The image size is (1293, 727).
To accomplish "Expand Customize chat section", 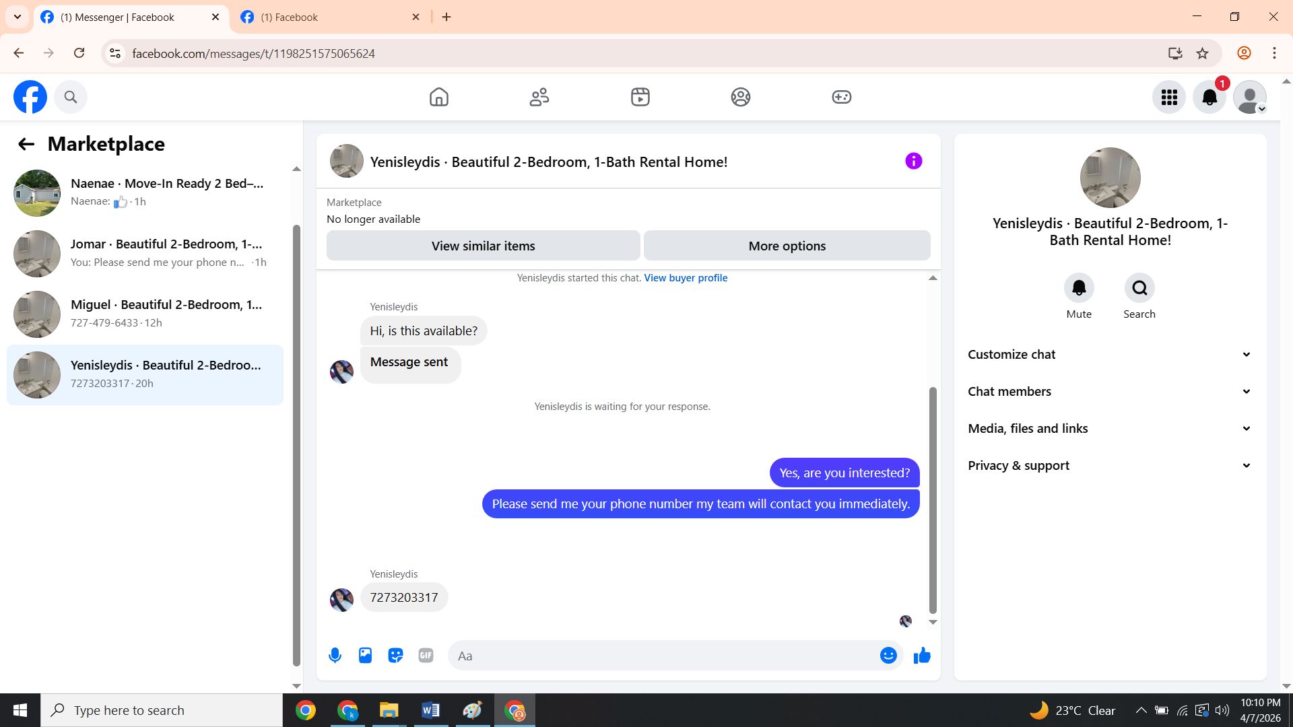I will tap(1110, 354).
